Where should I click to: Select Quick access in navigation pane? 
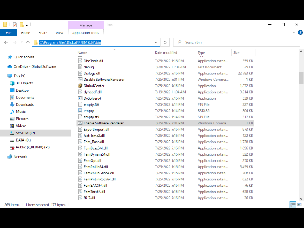click(24, 57)
